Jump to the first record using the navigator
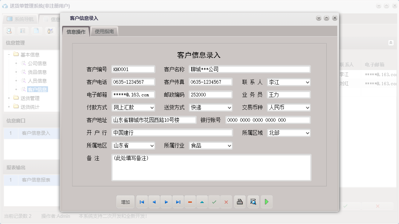Viewport: 399px width, 224px height. pos(142,202)
